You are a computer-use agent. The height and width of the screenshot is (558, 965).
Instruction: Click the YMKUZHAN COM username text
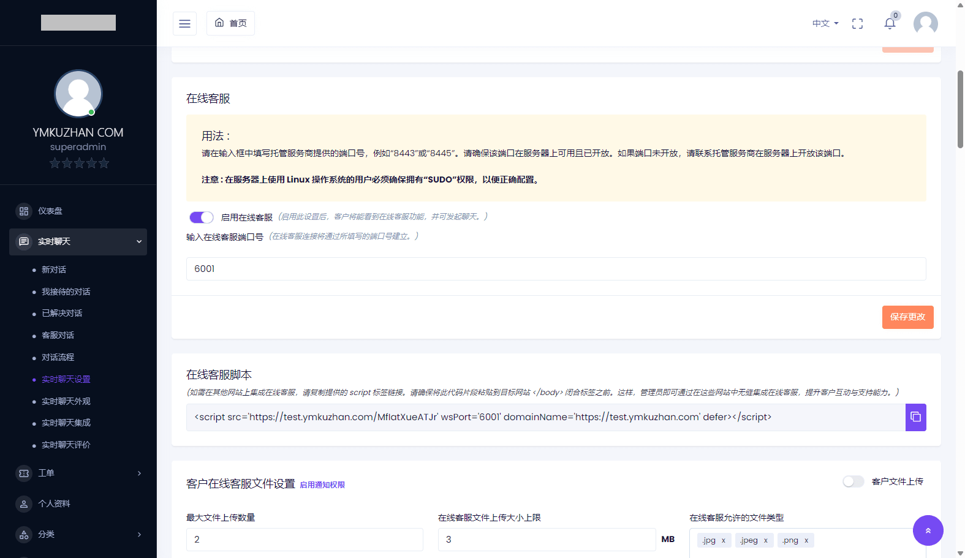pos(78,132)
